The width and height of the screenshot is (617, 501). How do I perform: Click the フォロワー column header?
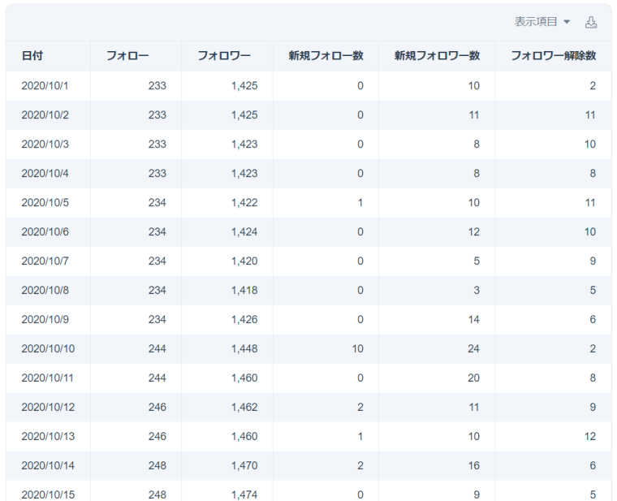tap(224, 56)
